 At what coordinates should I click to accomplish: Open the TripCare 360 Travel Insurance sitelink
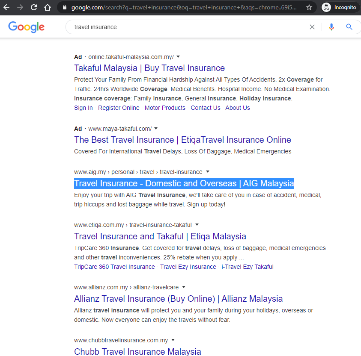(x=114, y=266)
